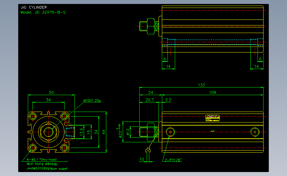Select the 15 dimension value
Viewport: 287px width, 176px height.
[89, 132]
